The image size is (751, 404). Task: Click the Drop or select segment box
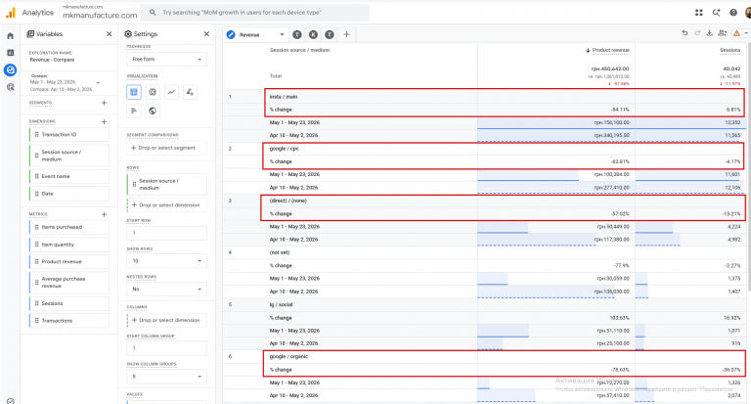(166, 148)
